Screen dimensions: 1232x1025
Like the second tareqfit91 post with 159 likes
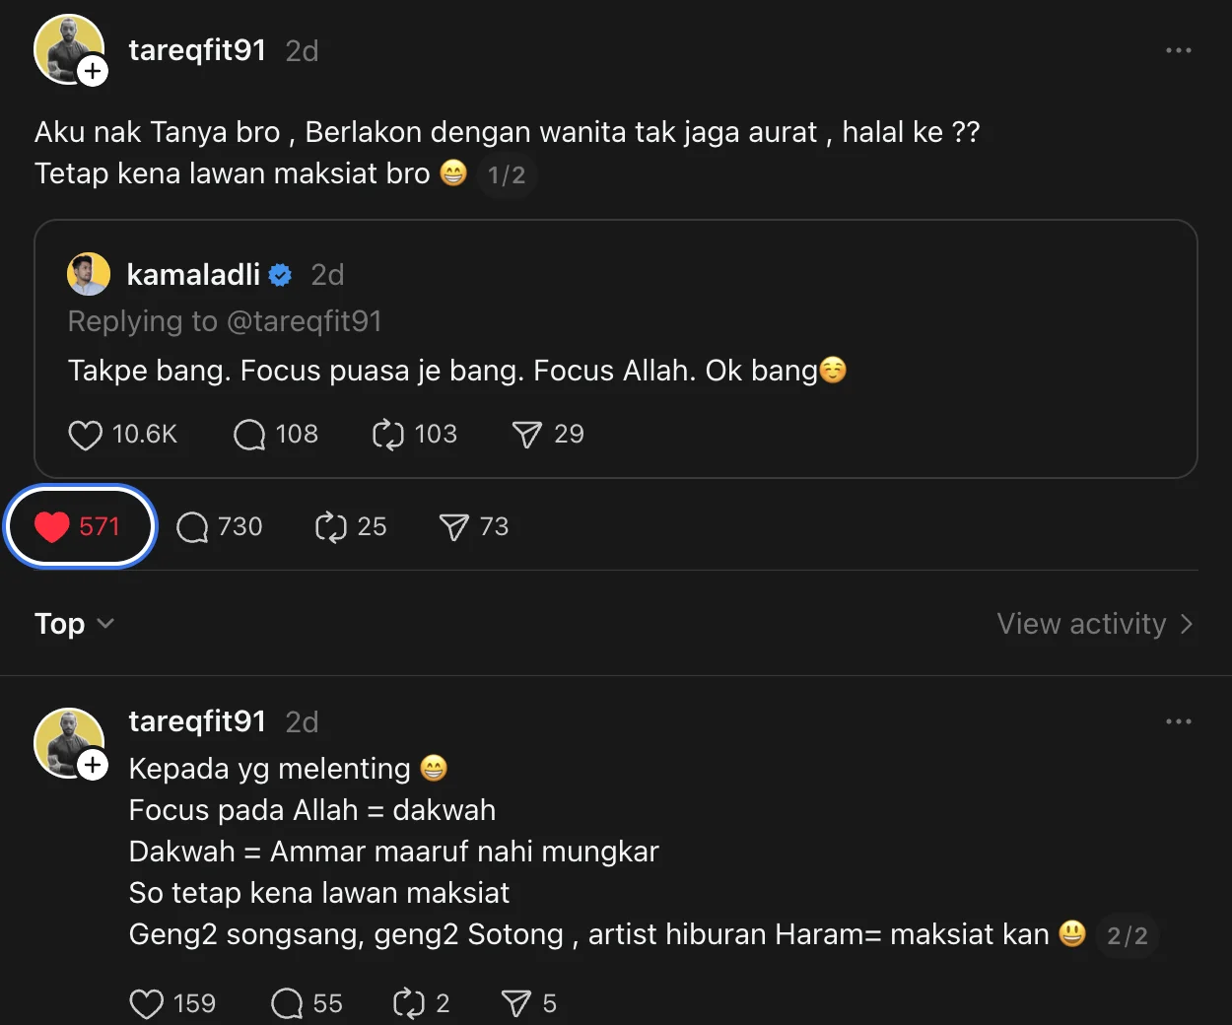pos(171,1003)
